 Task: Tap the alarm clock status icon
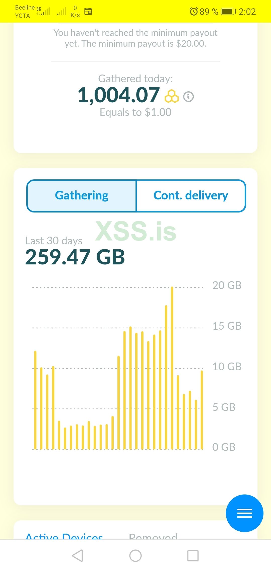194,12
